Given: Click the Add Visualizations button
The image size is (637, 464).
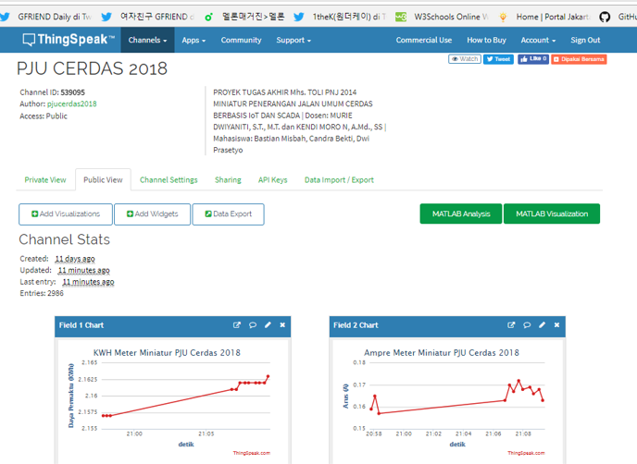Looking at the screenshot, I should [66, 214].
